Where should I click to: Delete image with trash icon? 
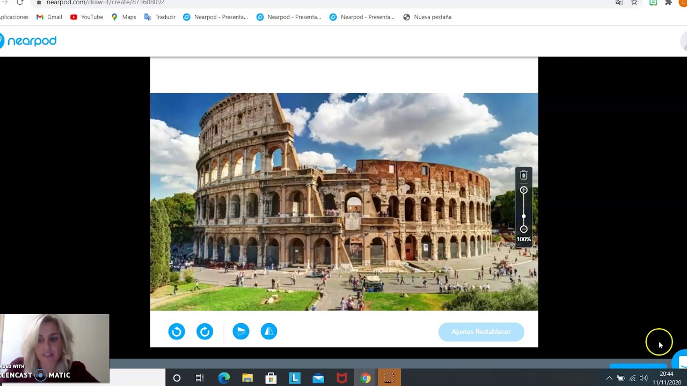click(524, 175)
